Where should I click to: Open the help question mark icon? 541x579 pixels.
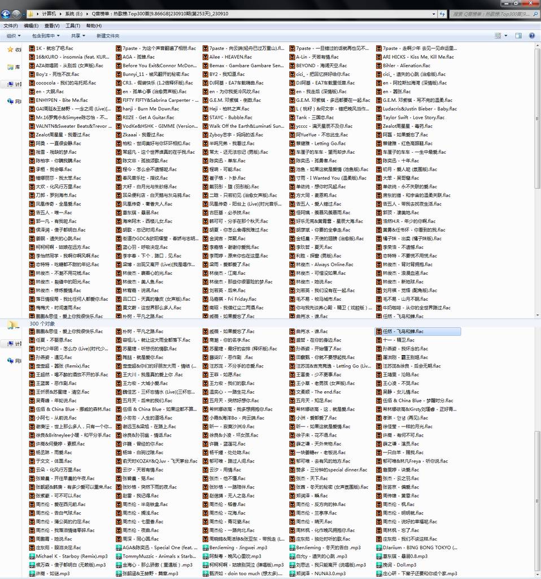click(x=532, y=36)
